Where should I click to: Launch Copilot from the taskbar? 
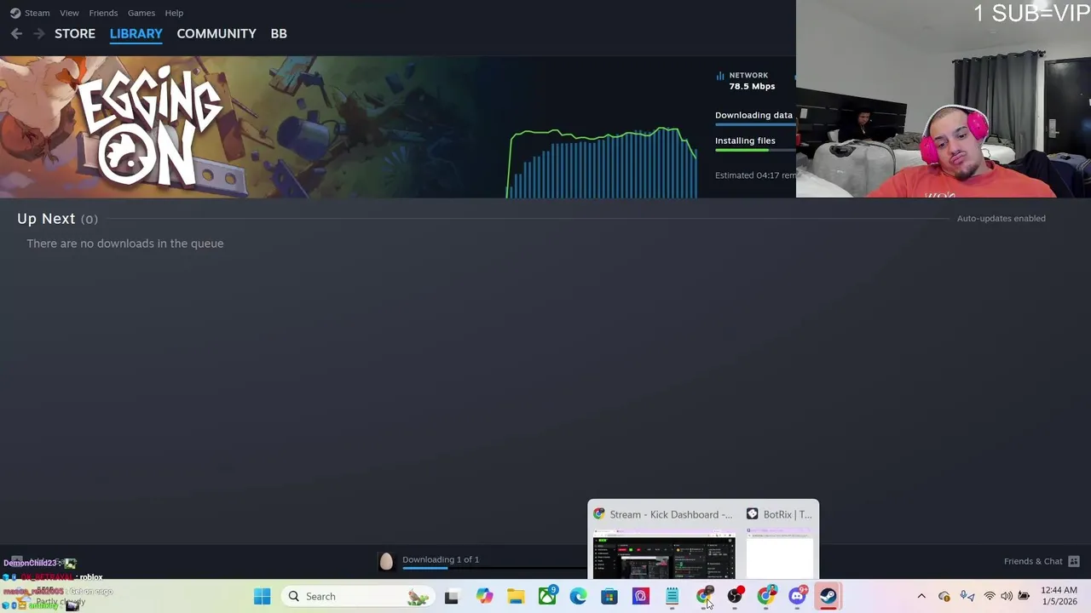click(484, 596)
